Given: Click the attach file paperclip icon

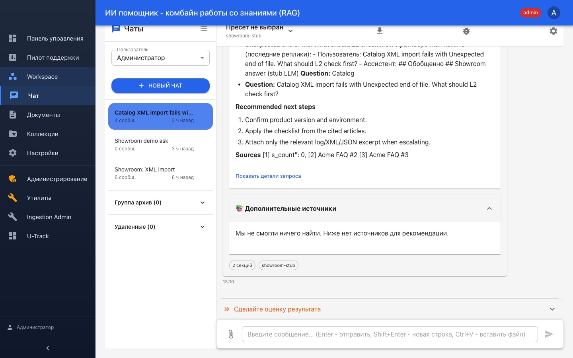Looking at the screenshot, I should (x=231, y=334).
